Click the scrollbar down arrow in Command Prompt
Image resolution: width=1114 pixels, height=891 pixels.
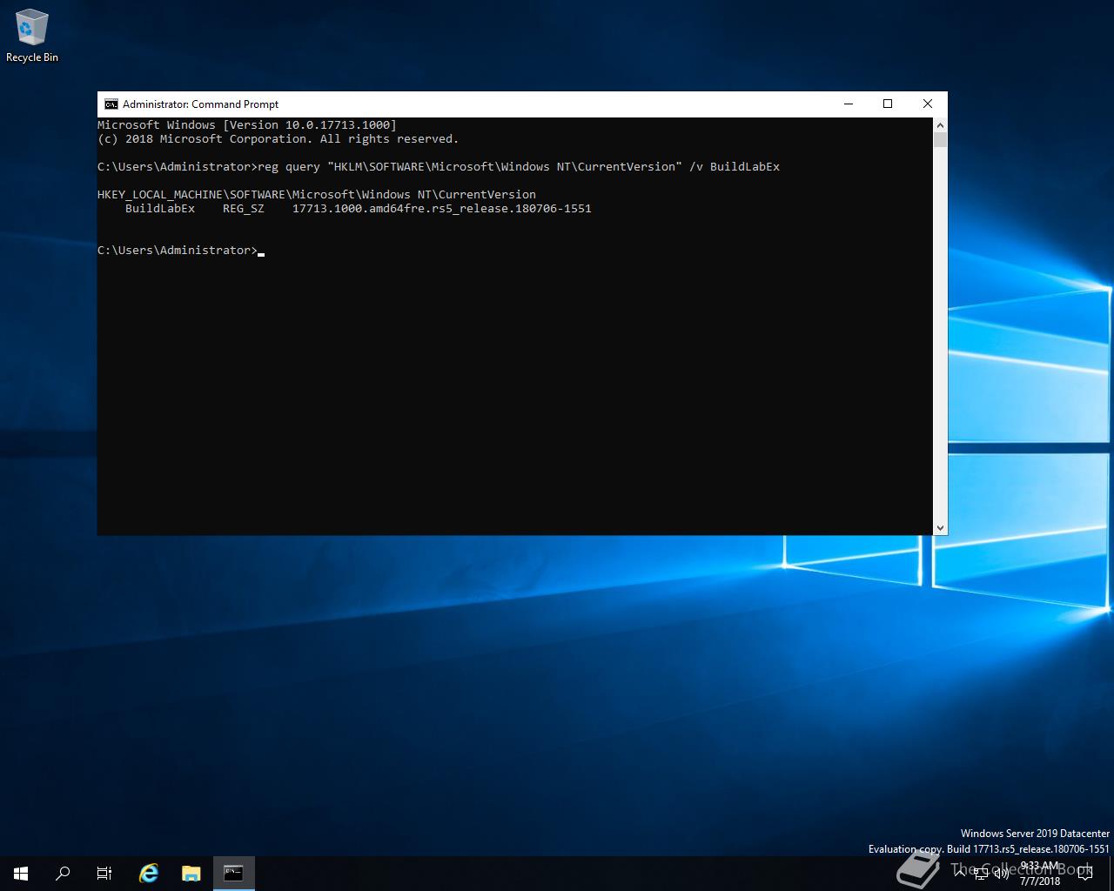[940, 528]
